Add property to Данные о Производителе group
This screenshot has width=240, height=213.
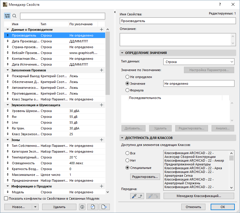(101, 30)
